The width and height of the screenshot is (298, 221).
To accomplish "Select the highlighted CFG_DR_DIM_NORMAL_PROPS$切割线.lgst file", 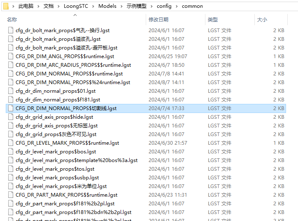I will pyautogui.click(x=66, y=108).
